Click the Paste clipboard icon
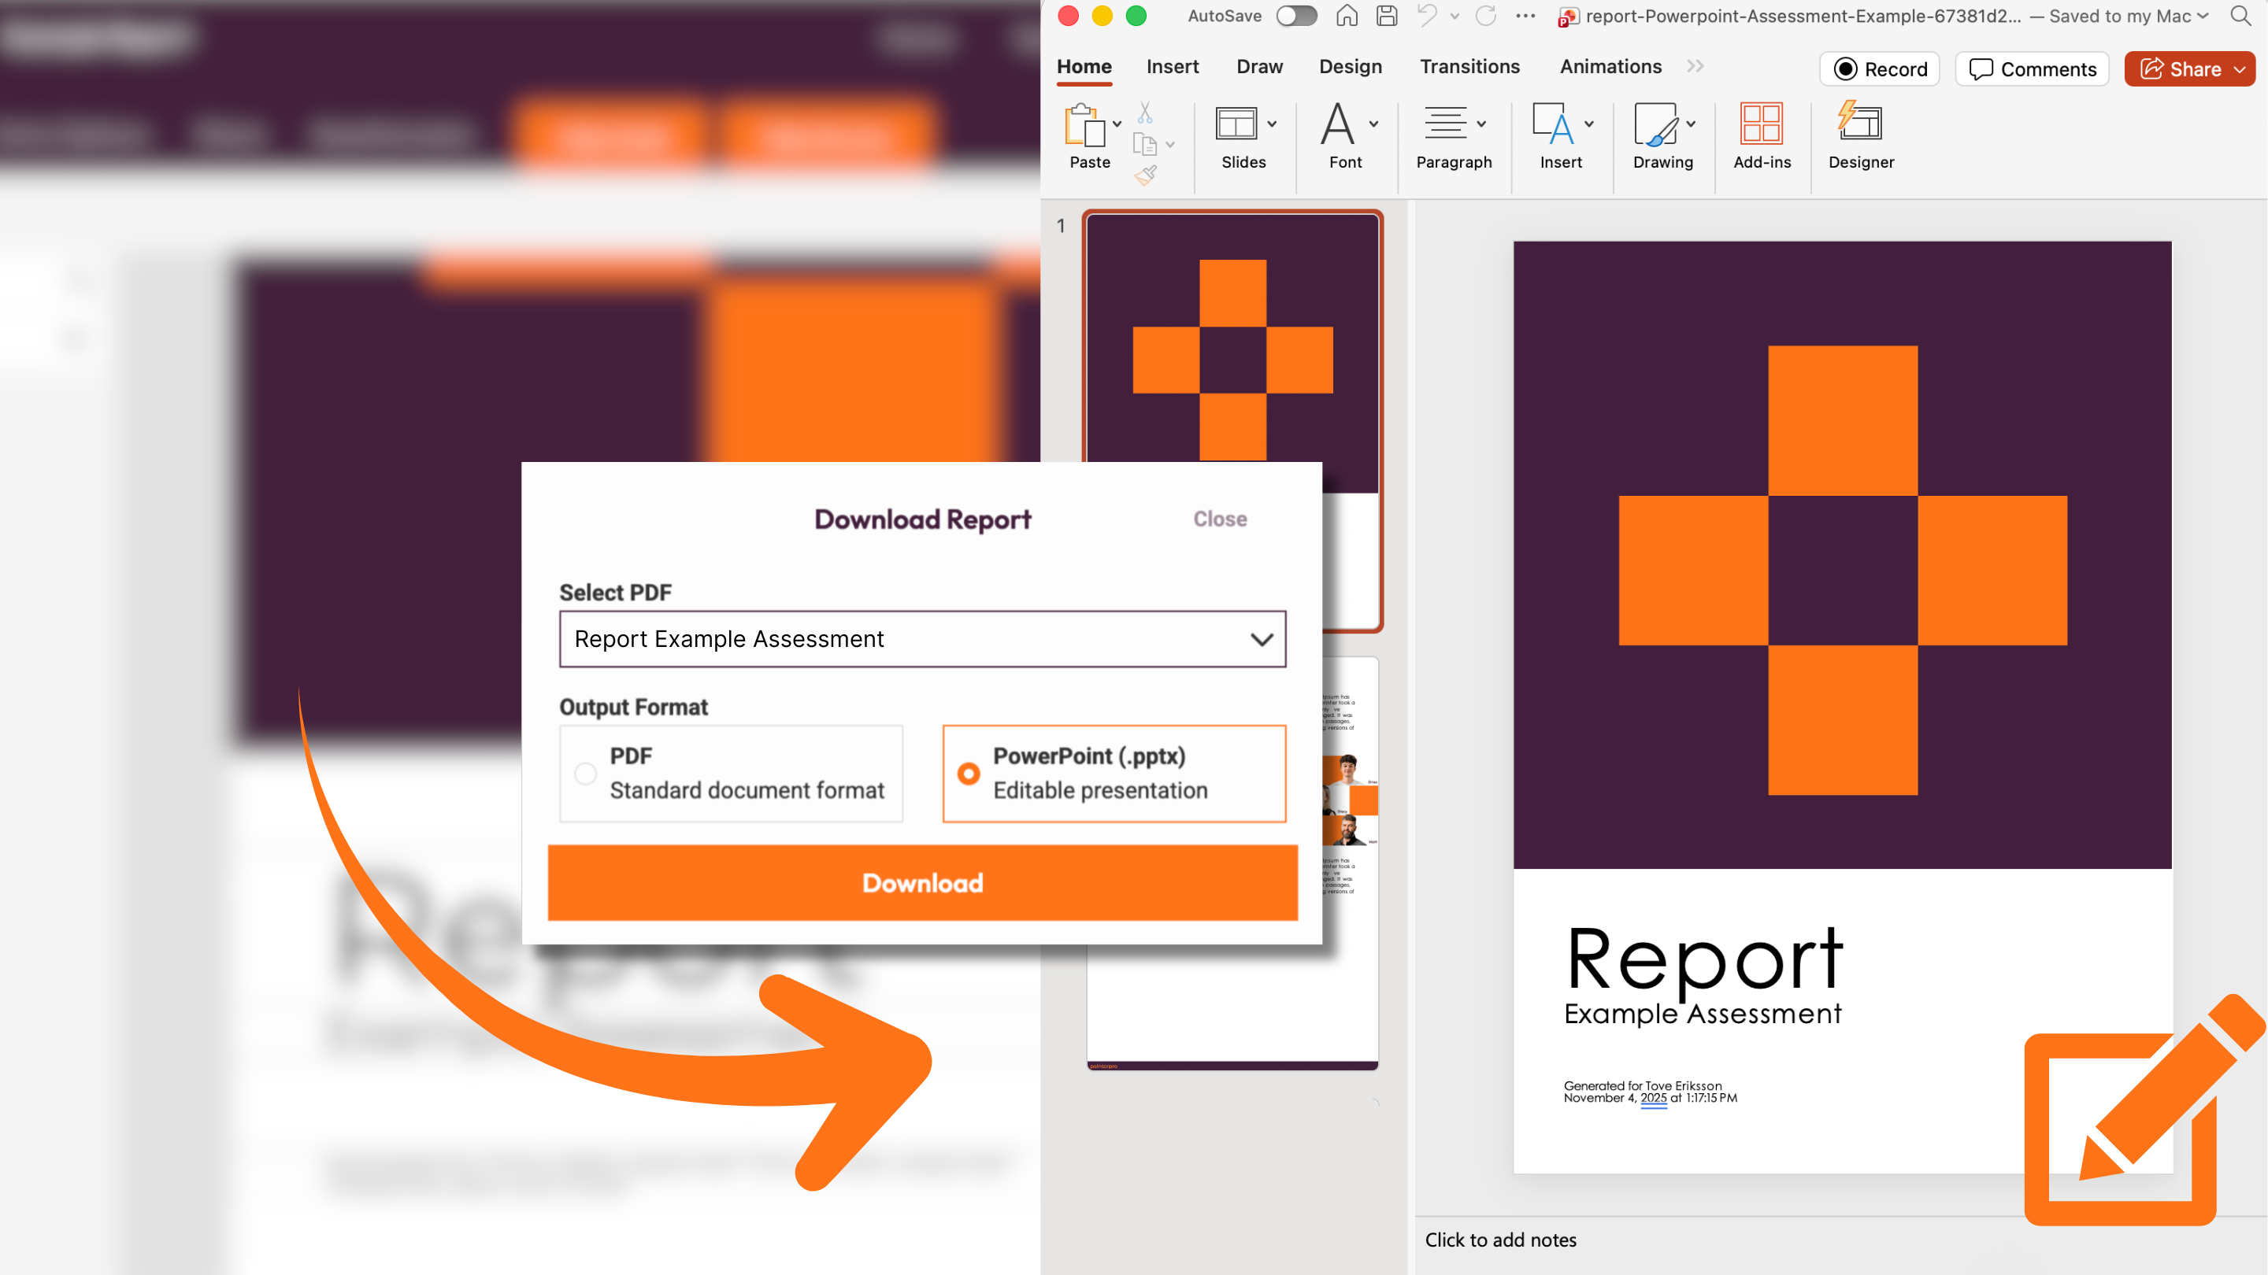This screenshot has width=2268, height=1275. point(1084,125)
